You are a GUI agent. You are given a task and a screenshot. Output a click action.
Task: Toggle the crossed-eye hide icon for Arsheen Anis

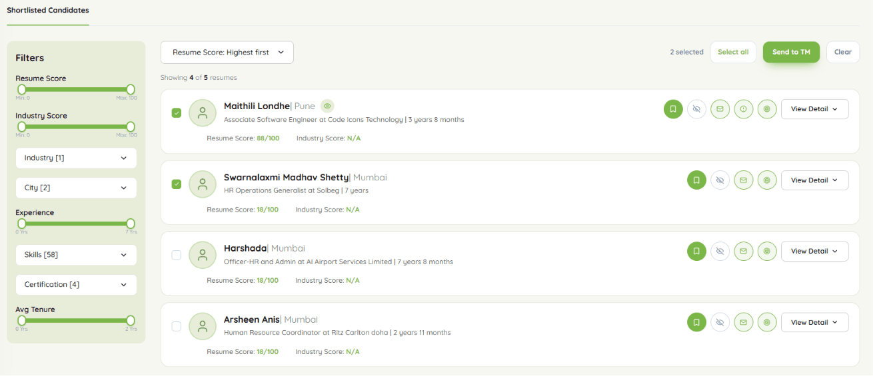click(720, 323)
